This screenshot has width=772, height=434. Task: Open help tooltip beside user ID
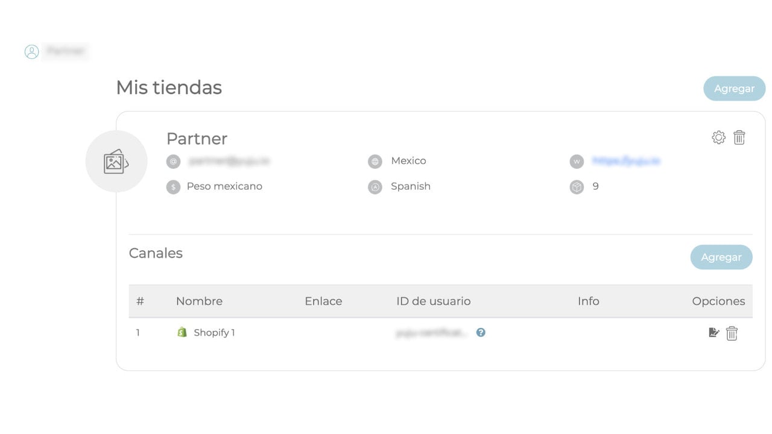click(481, 332)
